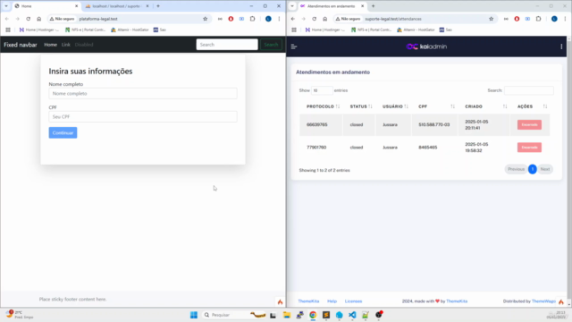Screen dimensions: 572x322
Task: Click the red Opera-style extension in right browser
Action: (x=517, y=19)
